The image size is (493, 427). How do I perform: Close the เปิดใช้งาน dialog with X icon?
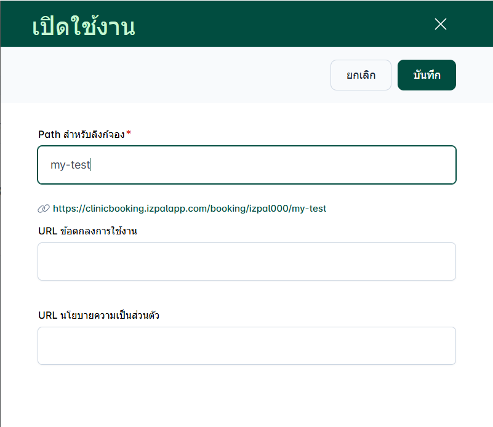441,24
